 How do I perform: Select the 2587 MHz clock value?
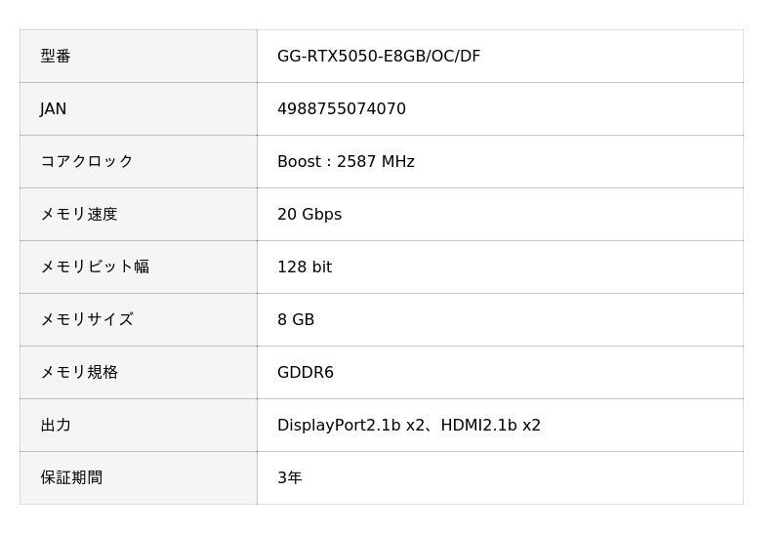[x=376, y=162]
